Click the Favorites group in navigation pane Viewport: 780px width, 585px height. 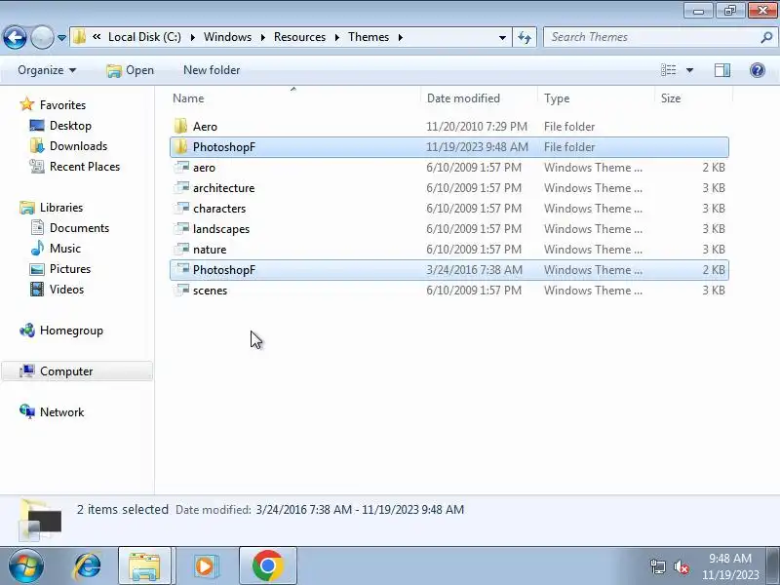tap(53, 105)
